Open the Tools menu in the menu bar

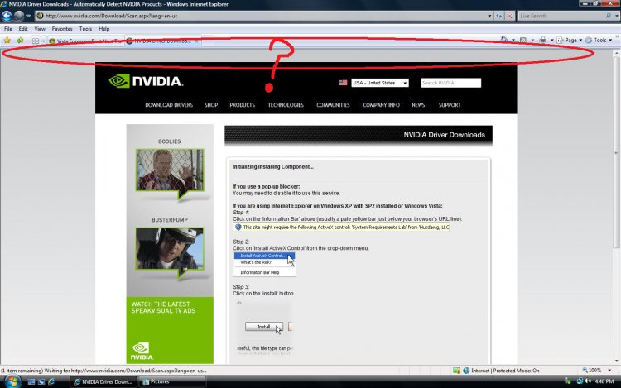click(85, 29)
